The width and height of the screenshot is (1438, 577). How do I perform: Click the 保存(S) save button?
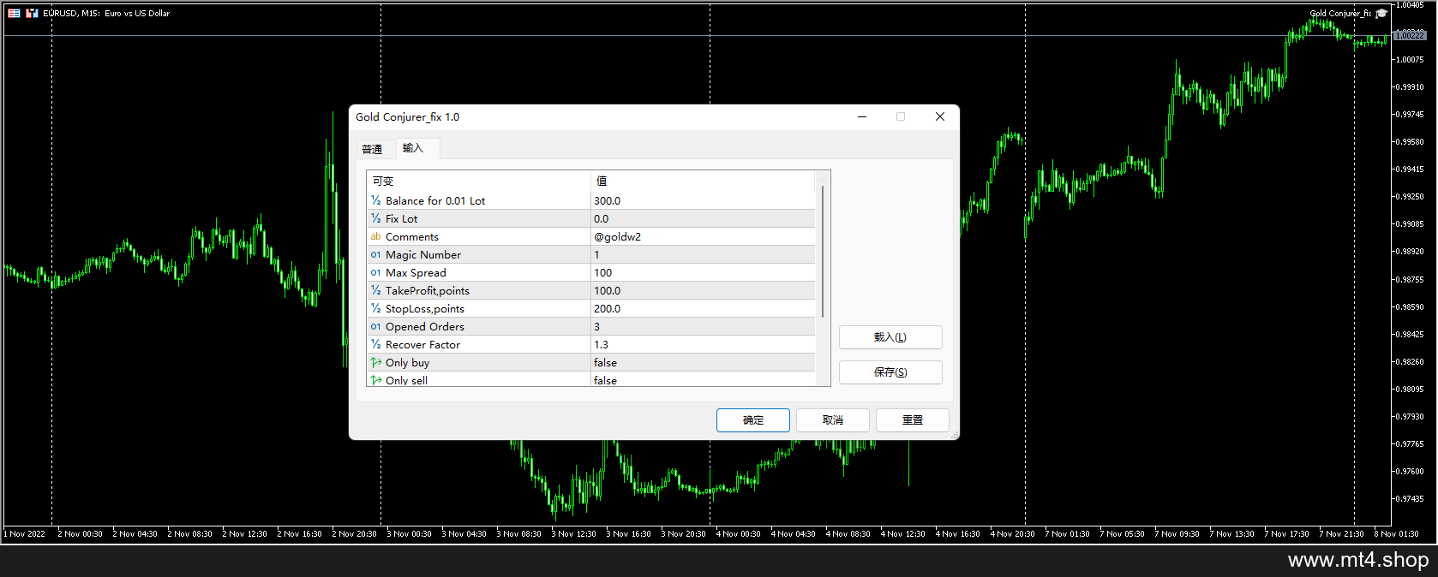[x=890, y=372]
